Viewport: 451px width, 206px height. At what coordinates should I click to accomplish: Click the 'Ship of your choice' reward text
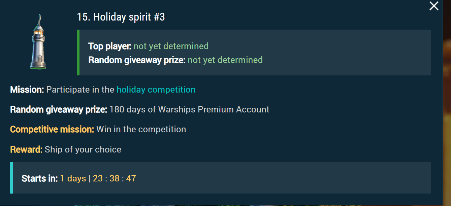coord(83,149)
